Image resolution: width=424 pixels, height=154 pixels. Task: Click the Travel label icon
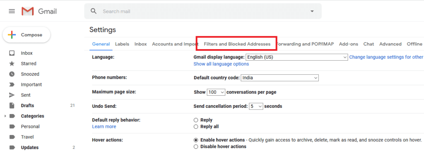12,137
